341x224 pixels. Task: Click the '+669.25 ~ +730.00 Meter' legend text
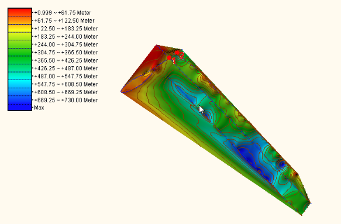pos(66,100)
